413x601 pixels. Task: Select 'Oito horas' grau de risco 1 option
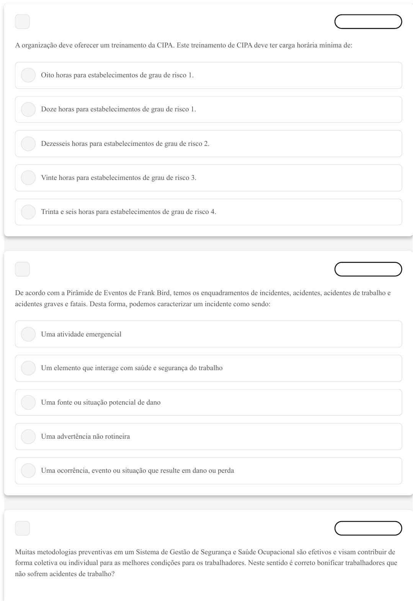point(28,75)
